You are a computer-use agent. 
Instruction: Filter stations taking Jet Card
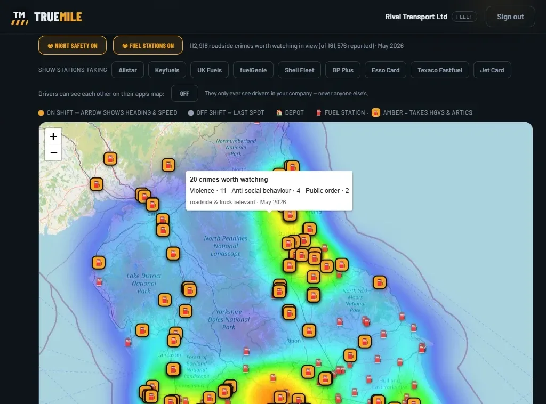[492, 70]
